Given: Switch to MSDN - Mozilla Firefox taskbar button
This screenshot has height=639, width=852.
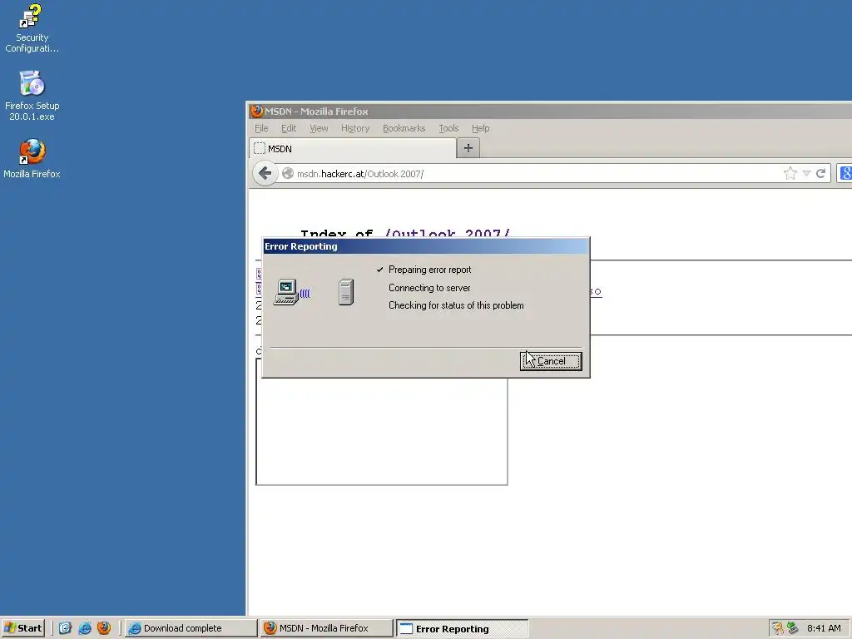Looking at the screenshot, I should pyautogui.click(x=326, y=628).
